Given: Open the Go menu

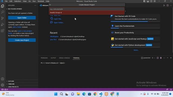Looking at the screenshot, I should tap(29, 1).
